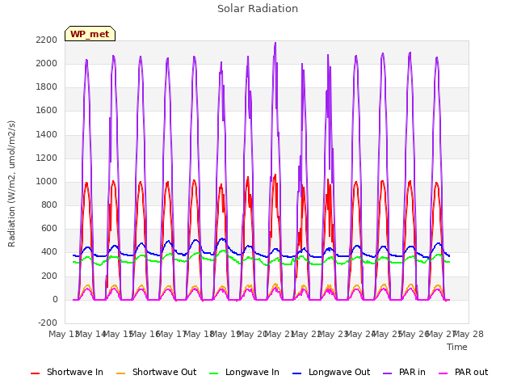The width and height of the screenshot is (517, 388).
Task: Click the 600 y-axis tick label
Action: click(x=49, y=229)
